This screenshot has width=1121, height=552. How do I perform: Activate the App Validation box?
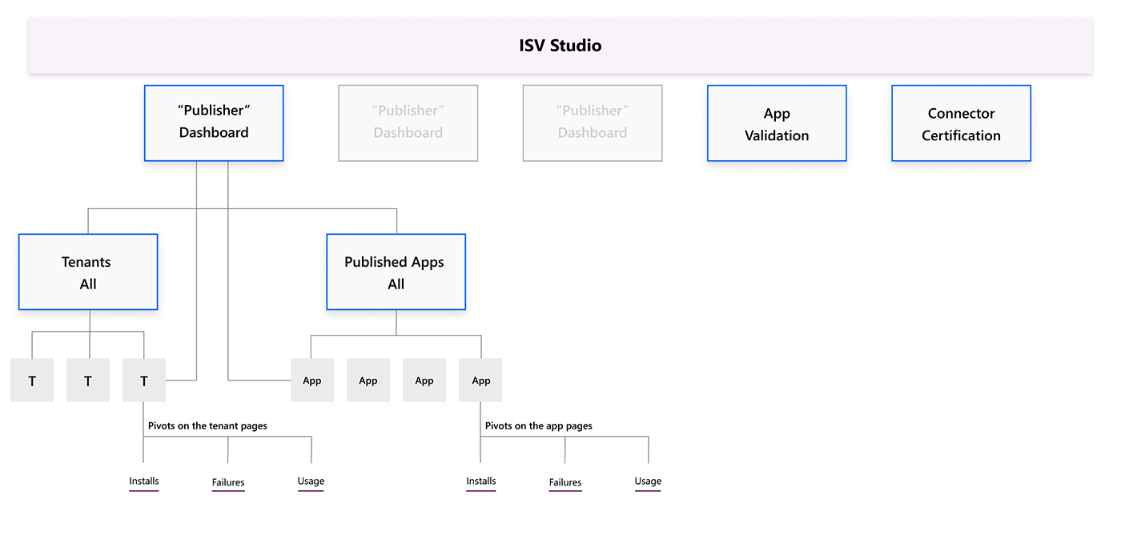[776, 123]
